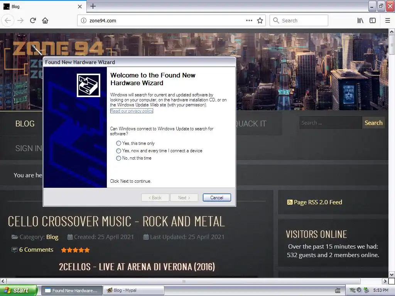Open the Blog category link
Viewport: 395px width, 296px height.
coord(52,237)
